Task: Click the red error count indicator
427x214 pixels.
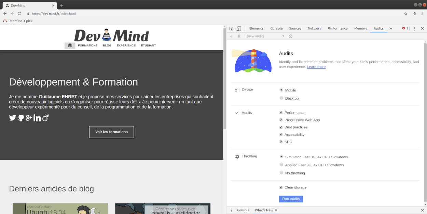Action: click(x=405, y=29)
